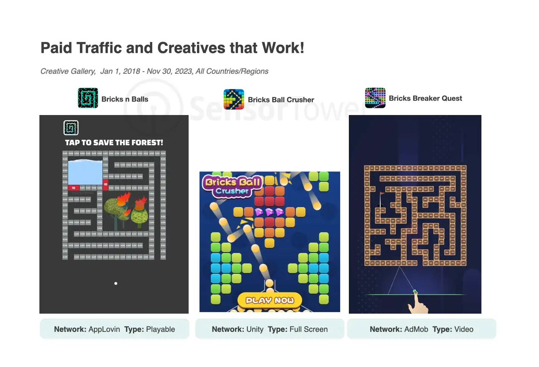Click the 'Network: AdMob Type: Video' label

click(422, 329)
